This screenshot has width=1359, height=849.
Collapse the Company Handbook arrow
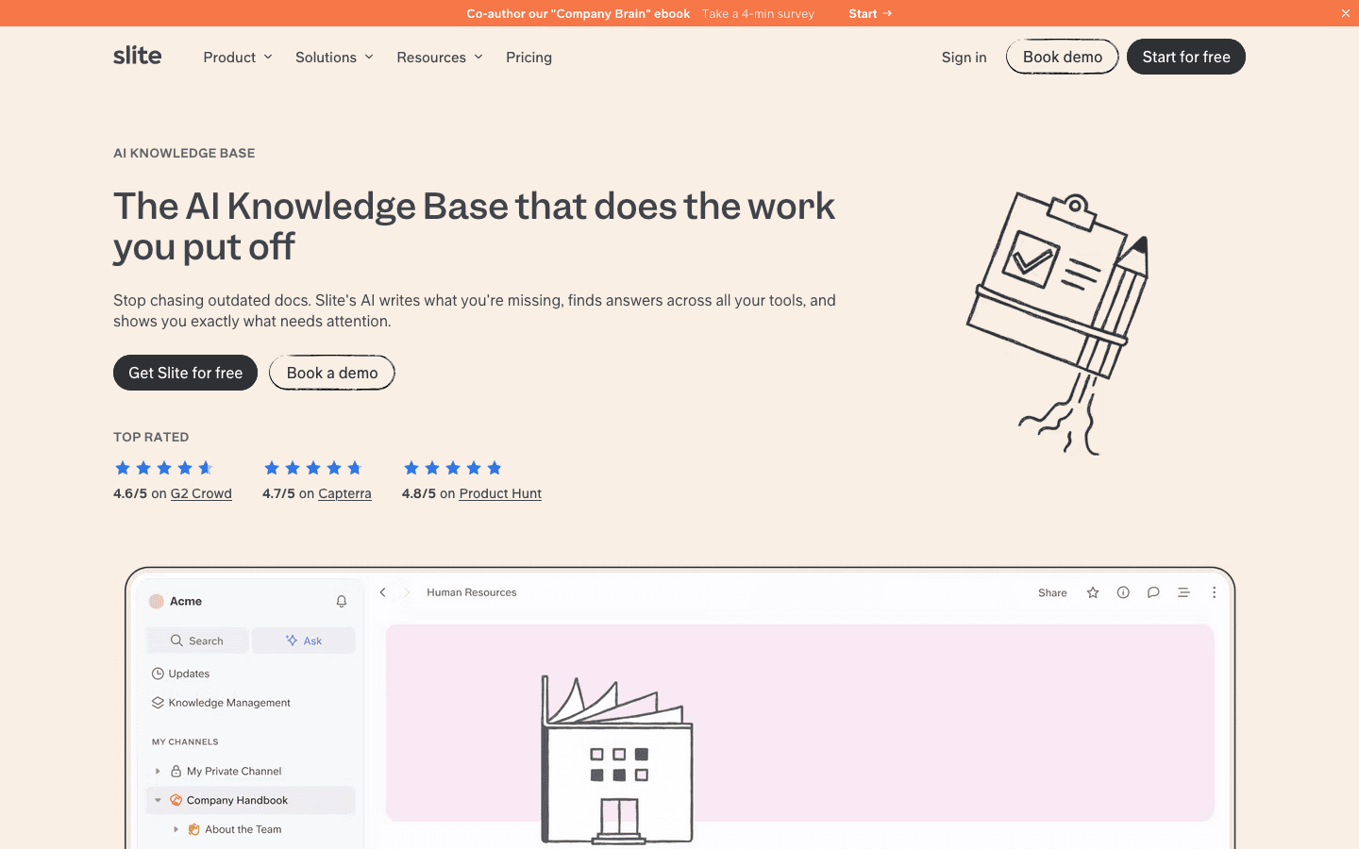coord(158,800)
